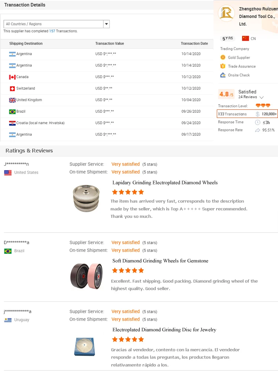Screen dimensions: 278x371
Task: Click the Onsite Check icon
Action: click(223, 75)
